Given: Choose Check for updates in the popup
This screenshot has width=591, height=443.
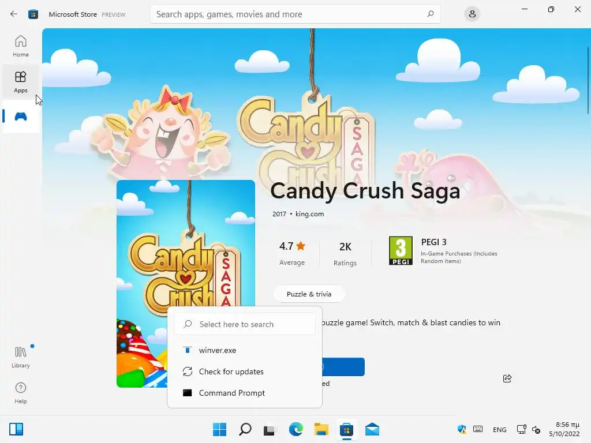Looking at the screenshot, I should click(x=245, y=372).
